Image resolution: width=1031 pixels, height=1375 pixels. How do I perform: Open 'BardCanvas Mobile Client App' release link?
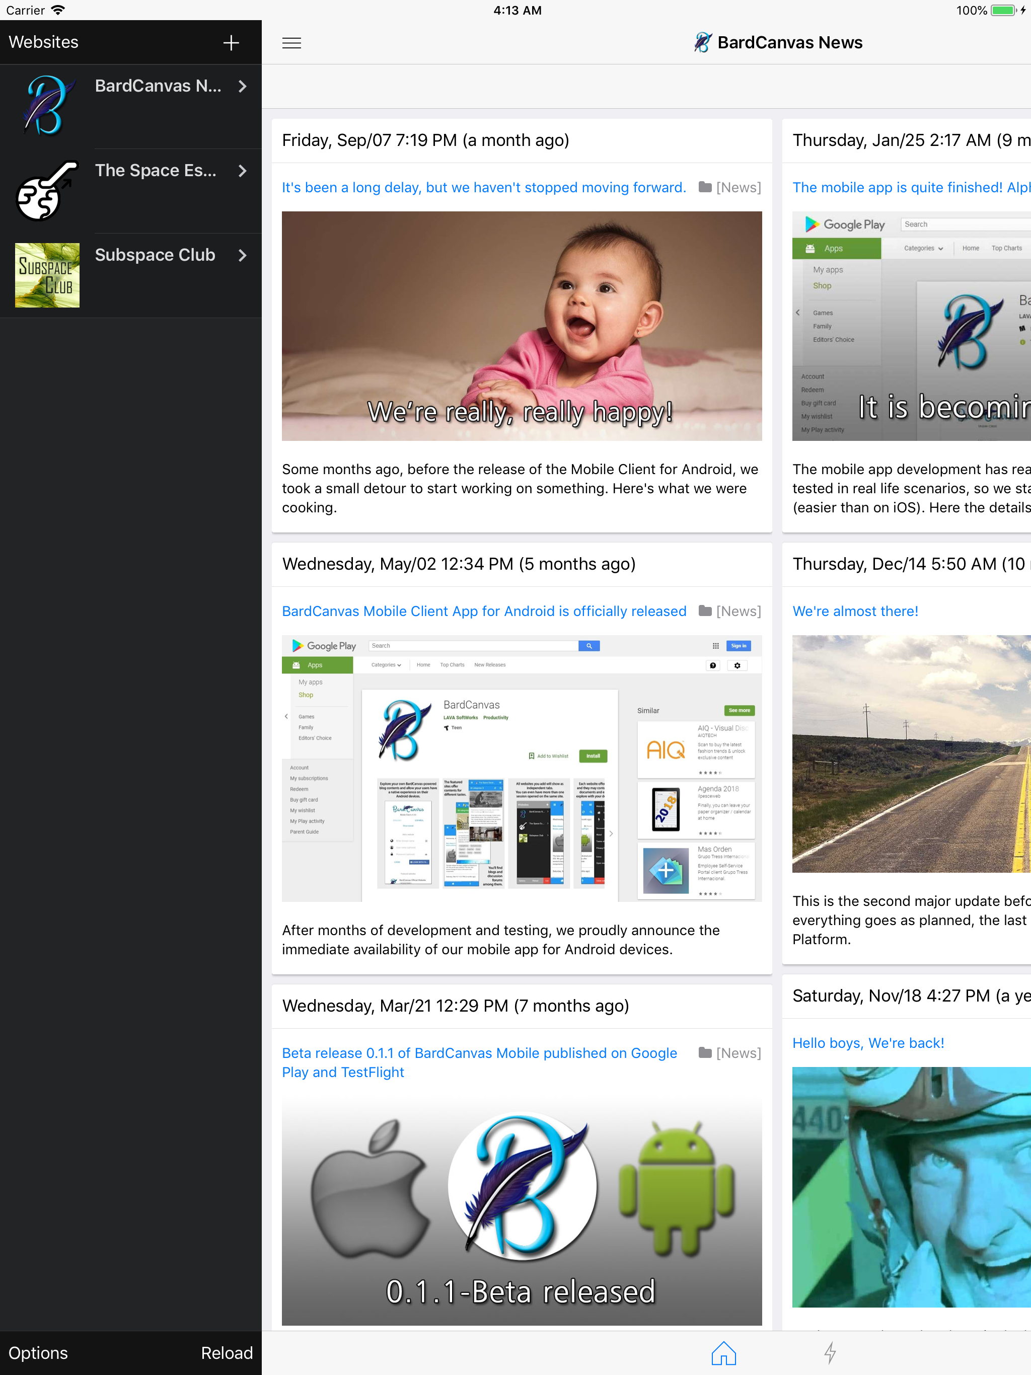(x=484, y=611)
